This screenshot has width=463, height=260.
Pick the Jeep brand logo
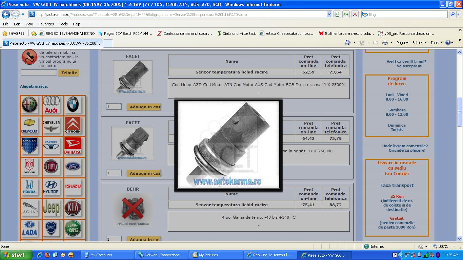(x=51, y=208)
